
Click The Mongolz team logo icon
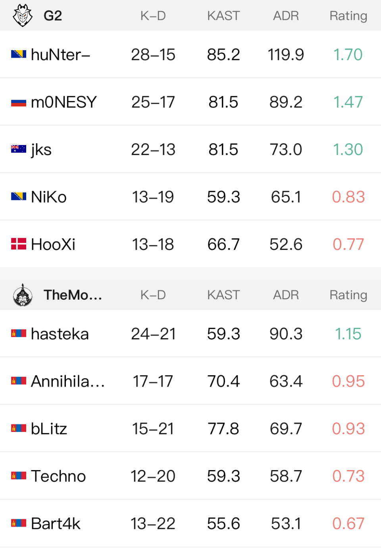(23, 295)
